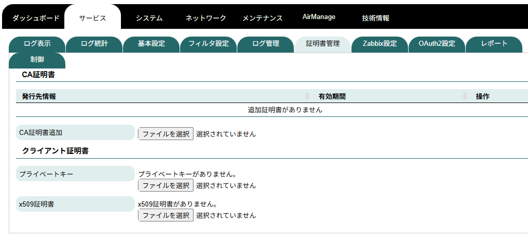Viewport: 528px width, 239px height.
Task: Open the OAuth2設定 tab
Action: click(x=437, y=44)
